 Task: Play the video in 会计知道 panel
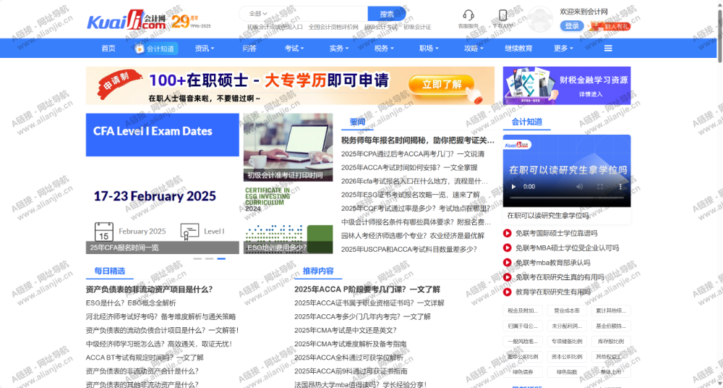(x=514, y=187)
